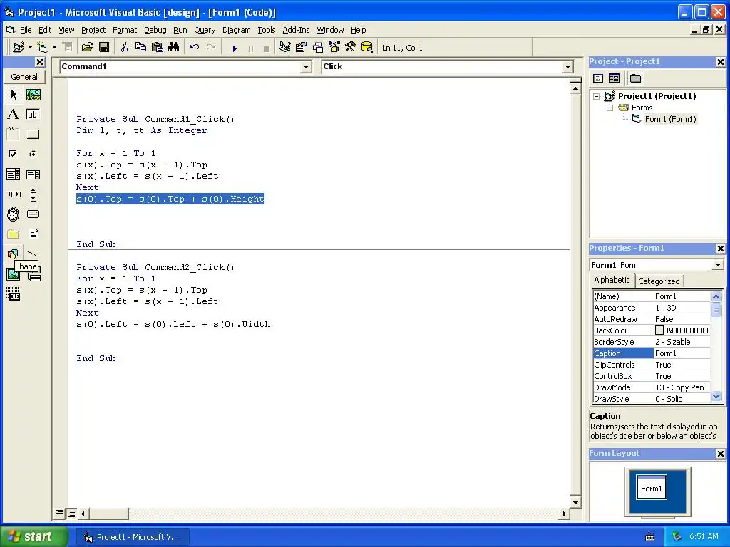Save the project with the floppy disk icon
The height and width of the screenshot is (547, 730).
tap(104, 47)
